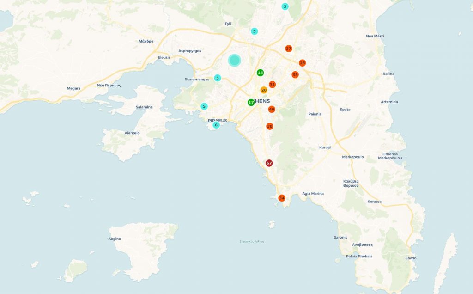Select the orange 37 marker
Image resolution: width=473 pixels, height=294 pixels.
(289, 49)
